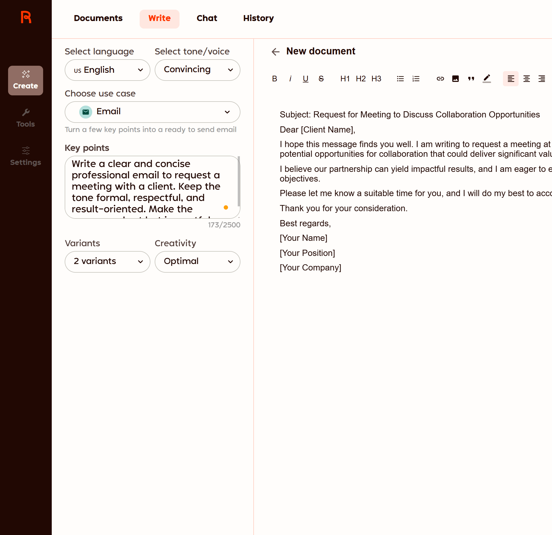Open the text highlight color picker

[x=487, y=79]
